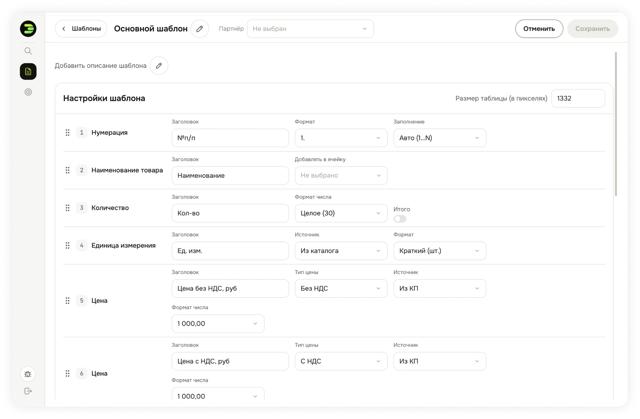Open row 5 Источник dropdown Из КП
This screenshot has width=640, height=419.
(440, 289)
